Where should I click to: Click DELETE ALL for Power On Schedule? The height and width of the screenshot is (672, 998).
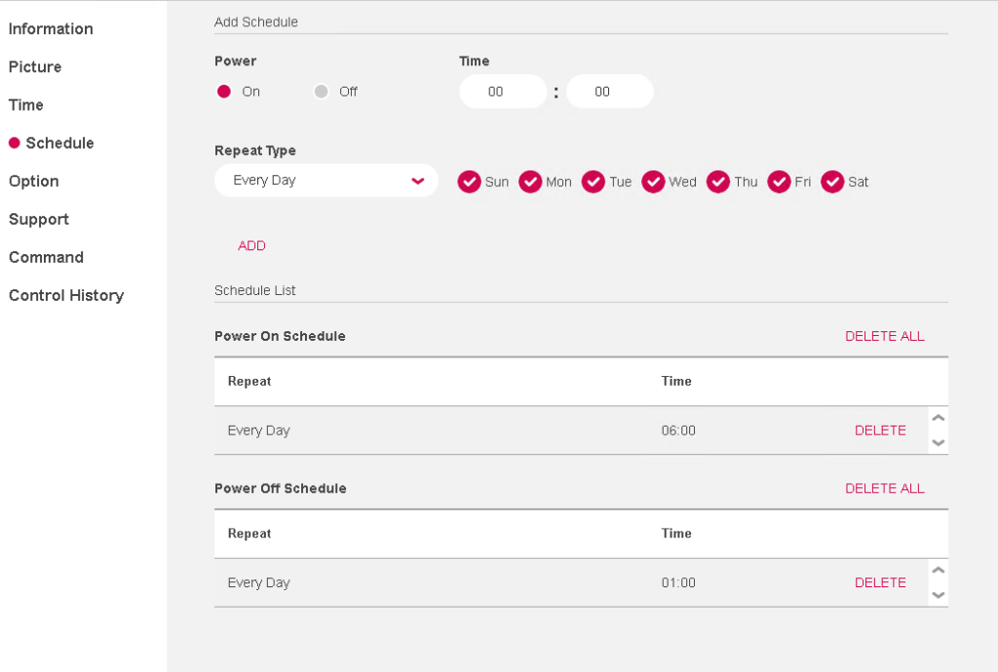(885, 335)
